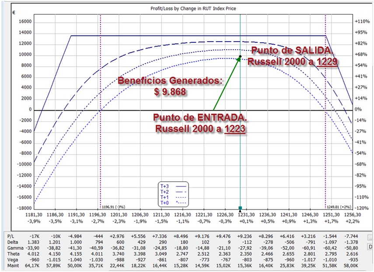Select the Delta row label
The image size is (374, 272).
tap(13, 242)
